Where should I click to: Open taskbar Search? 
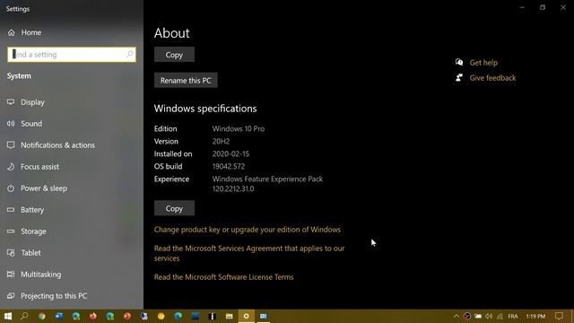pyautogui.click(x=24, y=316)
